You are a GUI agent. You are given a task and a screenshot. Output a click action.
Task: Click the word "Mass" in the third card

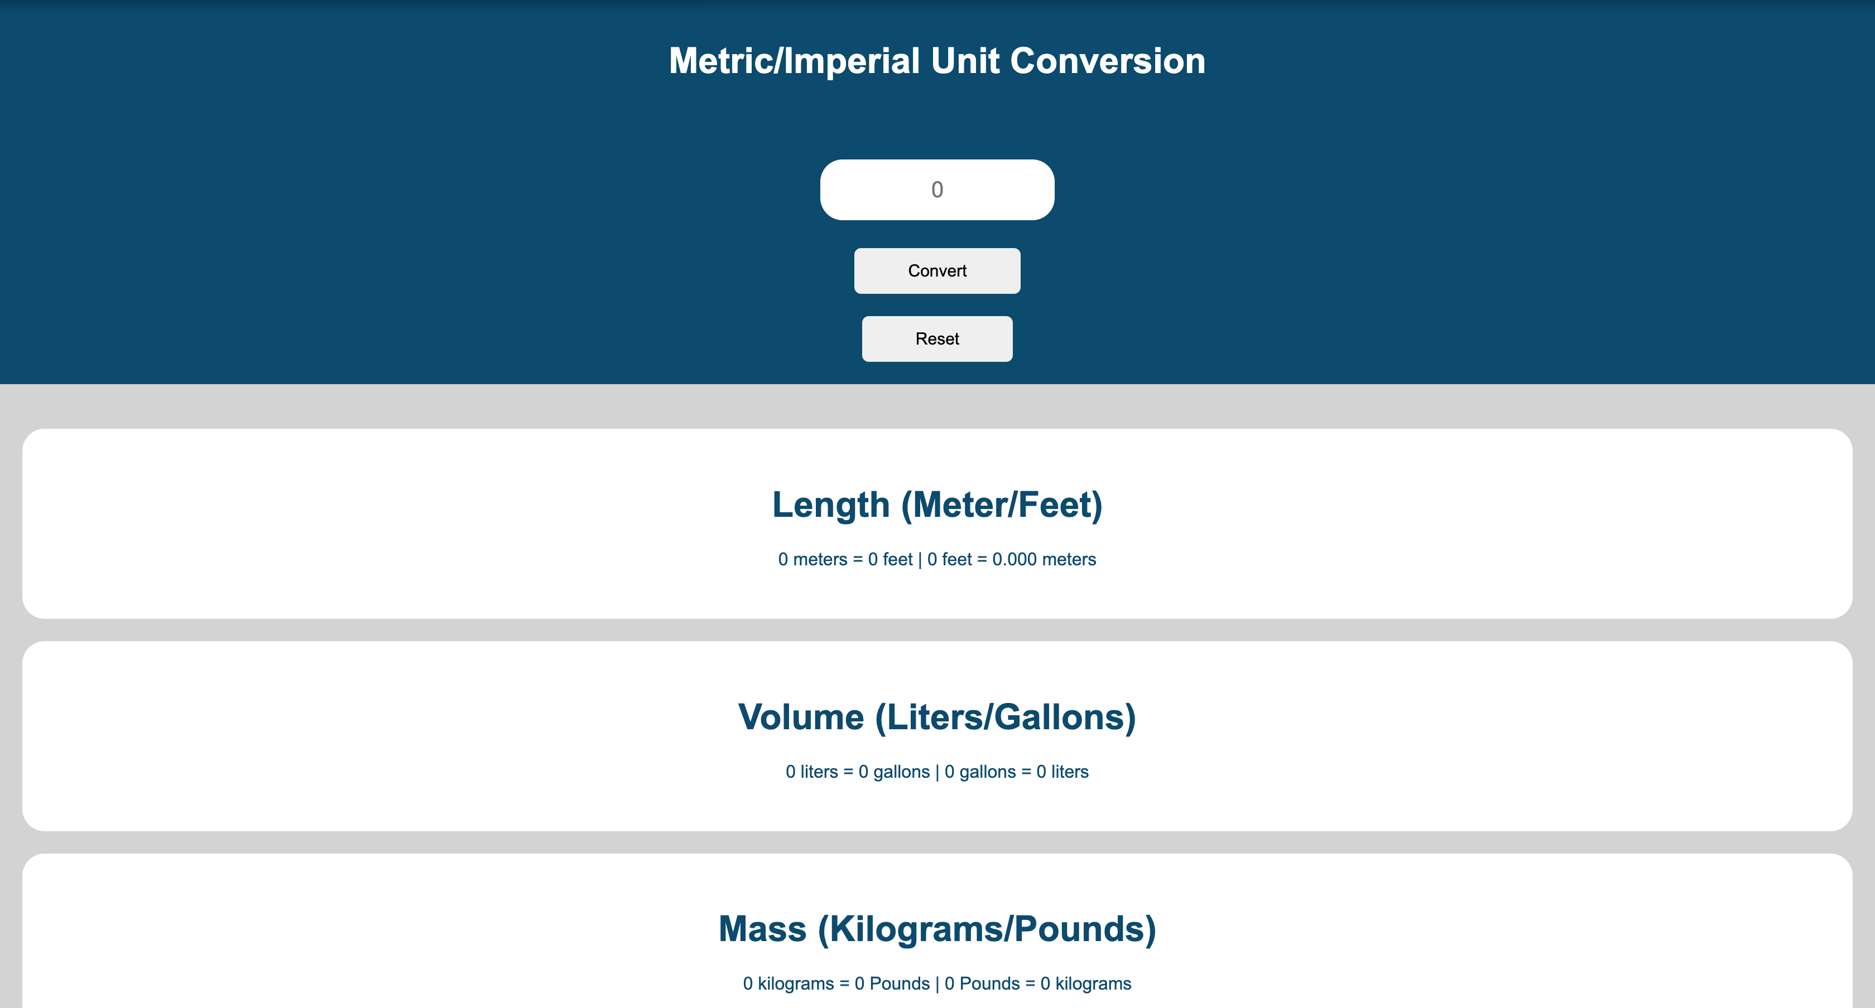762,929
